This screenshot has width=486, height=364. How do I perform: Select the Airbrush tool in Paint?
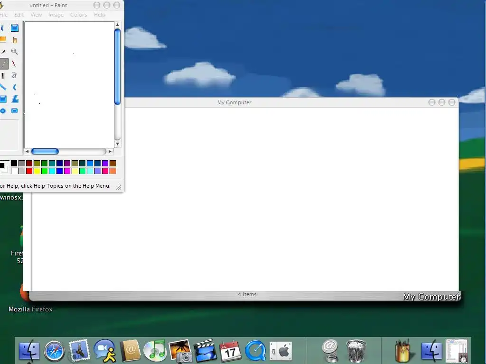click(x=3, y=75)
